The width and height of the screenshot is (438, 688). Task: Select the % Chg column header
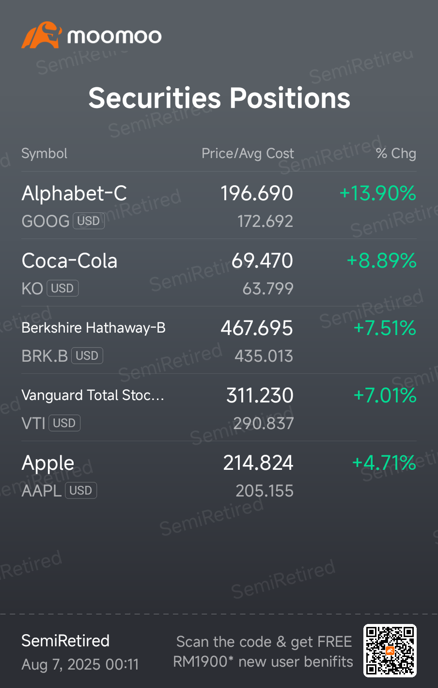[x=396, y=154]
